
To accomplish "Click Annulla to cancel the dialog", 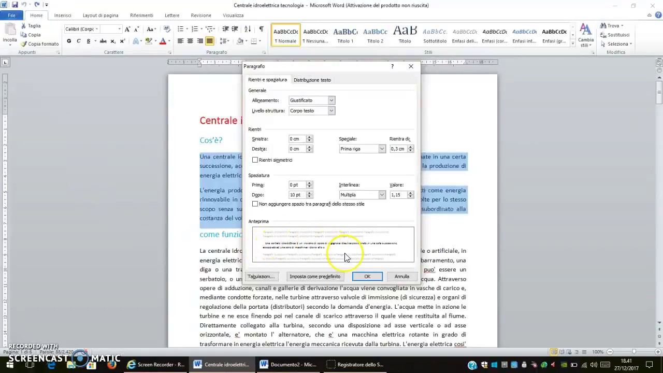I will (402, 277).
